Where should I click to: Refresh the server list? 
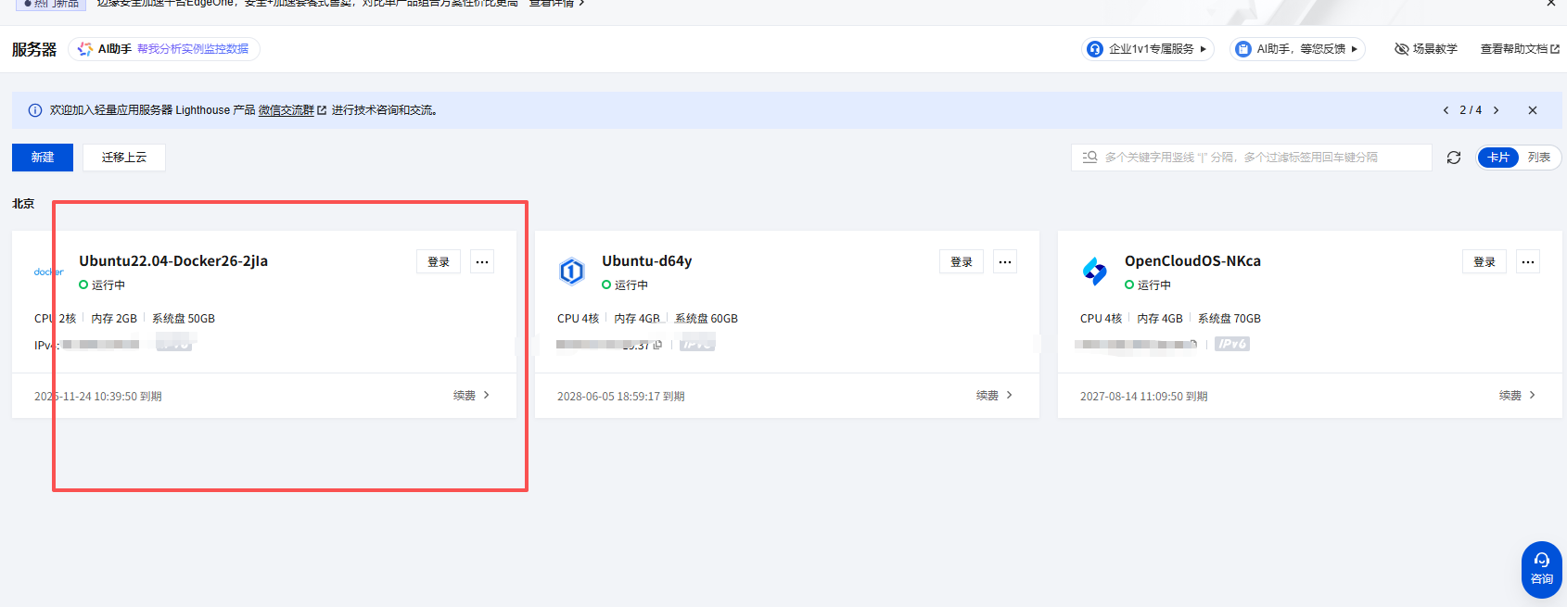tap(1454, 158)
